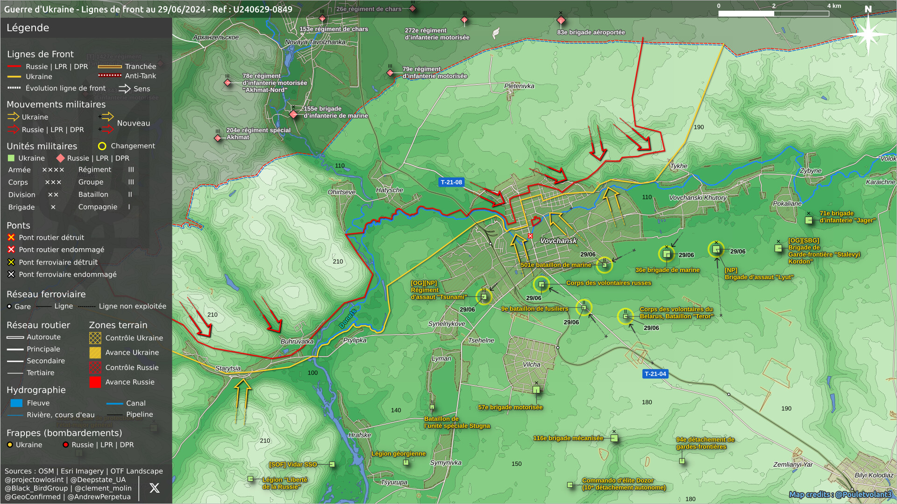
Task: Click the T-21-04 road sign label
Action: click(655, 374)
